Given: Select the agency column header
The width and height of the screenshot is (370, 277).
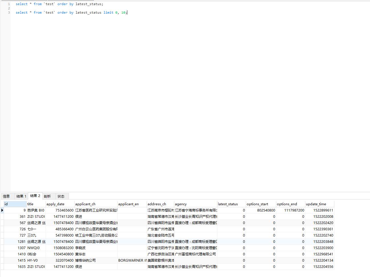Looking at the screenshot, I should 196,204.
